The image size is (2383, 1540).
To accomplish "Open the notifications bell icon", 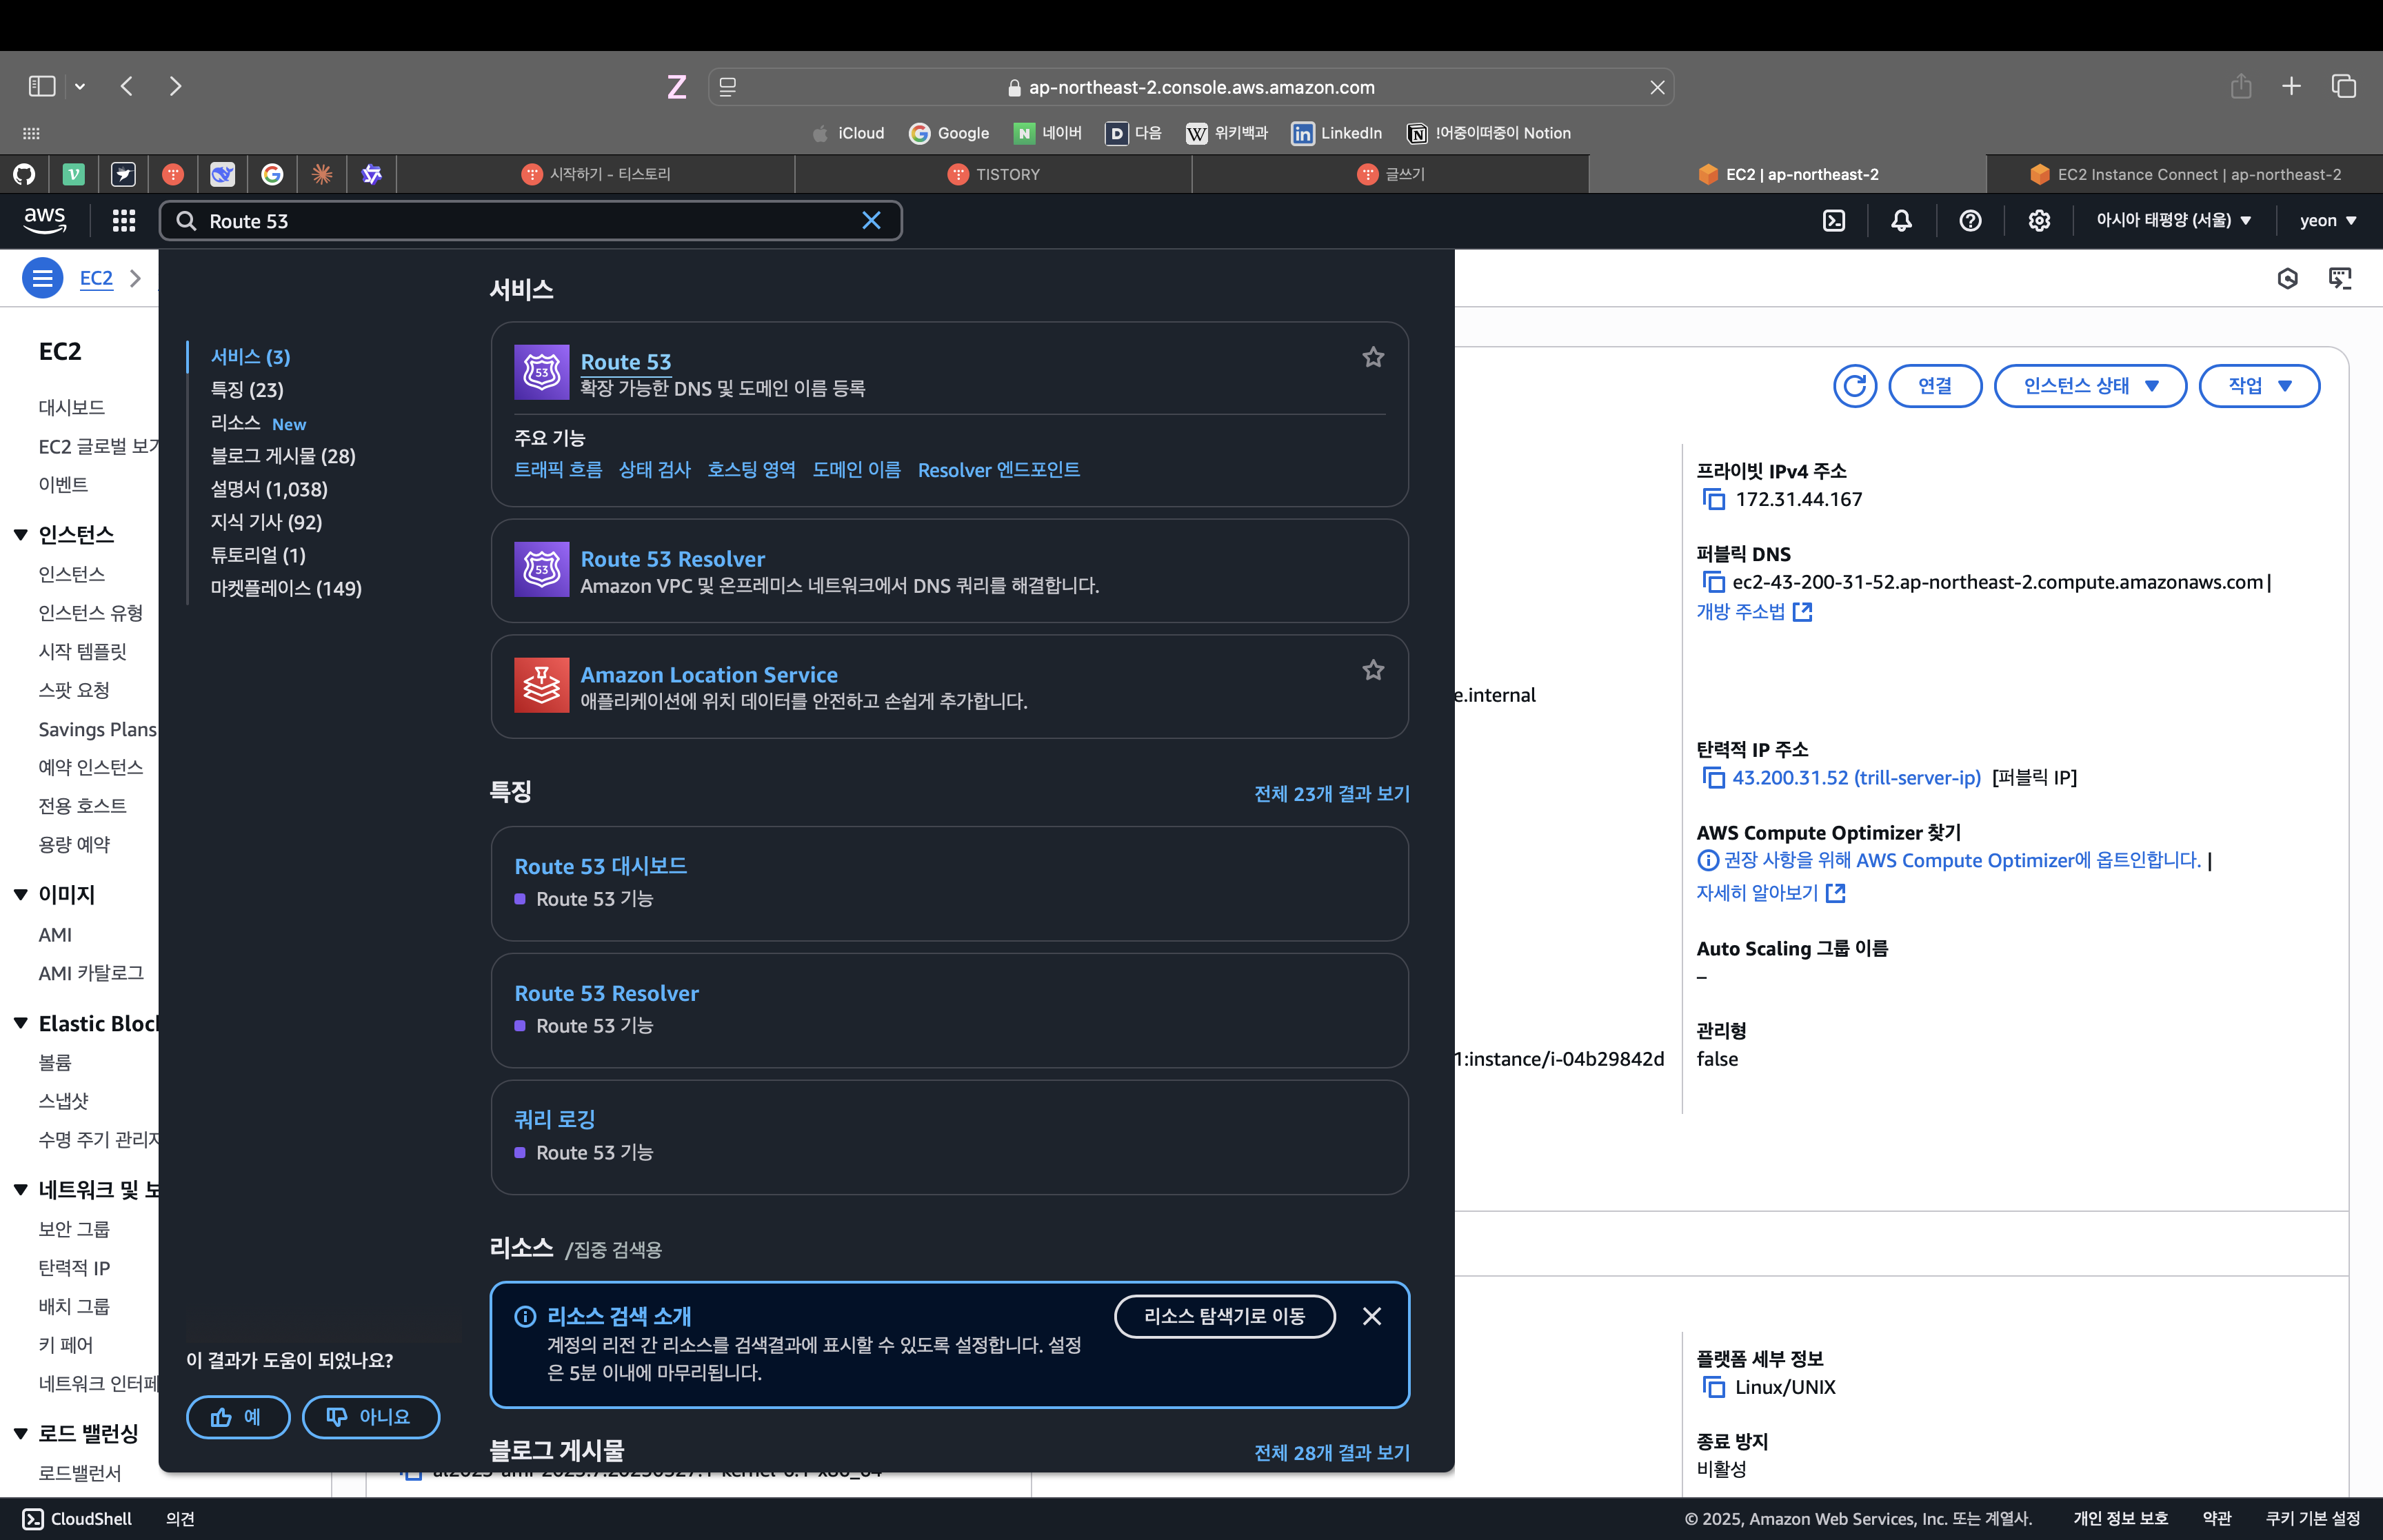I will click(x=1901, y=221).
